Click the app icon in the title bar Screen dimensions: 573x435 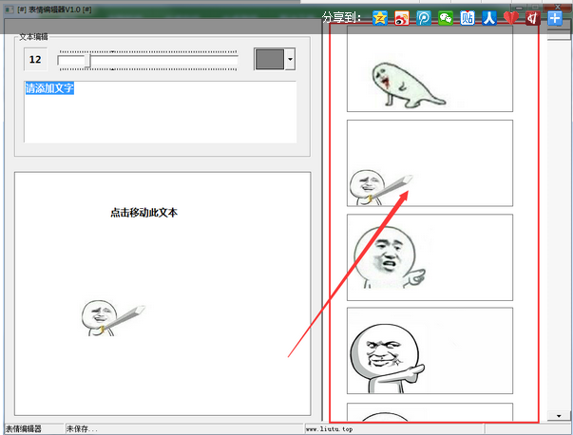(x=10, y=9)
